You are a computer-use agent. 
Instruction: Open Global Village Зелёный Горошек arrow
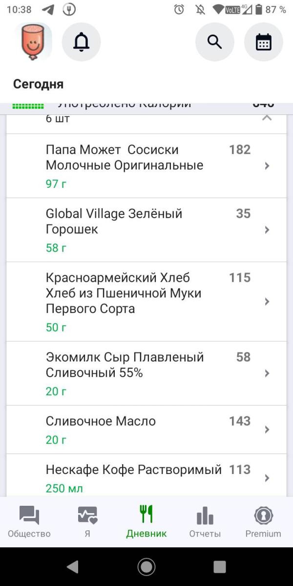coord(267,230)
